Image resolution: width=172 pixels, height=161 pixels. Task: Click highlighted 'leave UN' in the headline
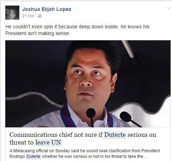(x=48, y=142)
